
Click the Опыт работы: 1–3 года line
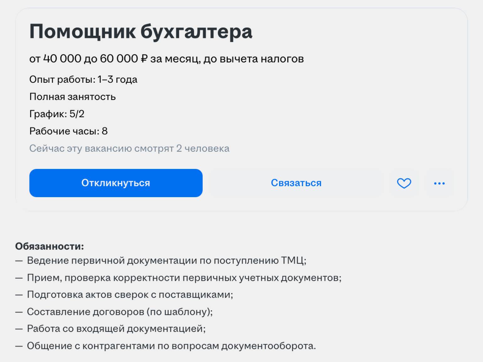pyautogui.click(x=83, y=80)
